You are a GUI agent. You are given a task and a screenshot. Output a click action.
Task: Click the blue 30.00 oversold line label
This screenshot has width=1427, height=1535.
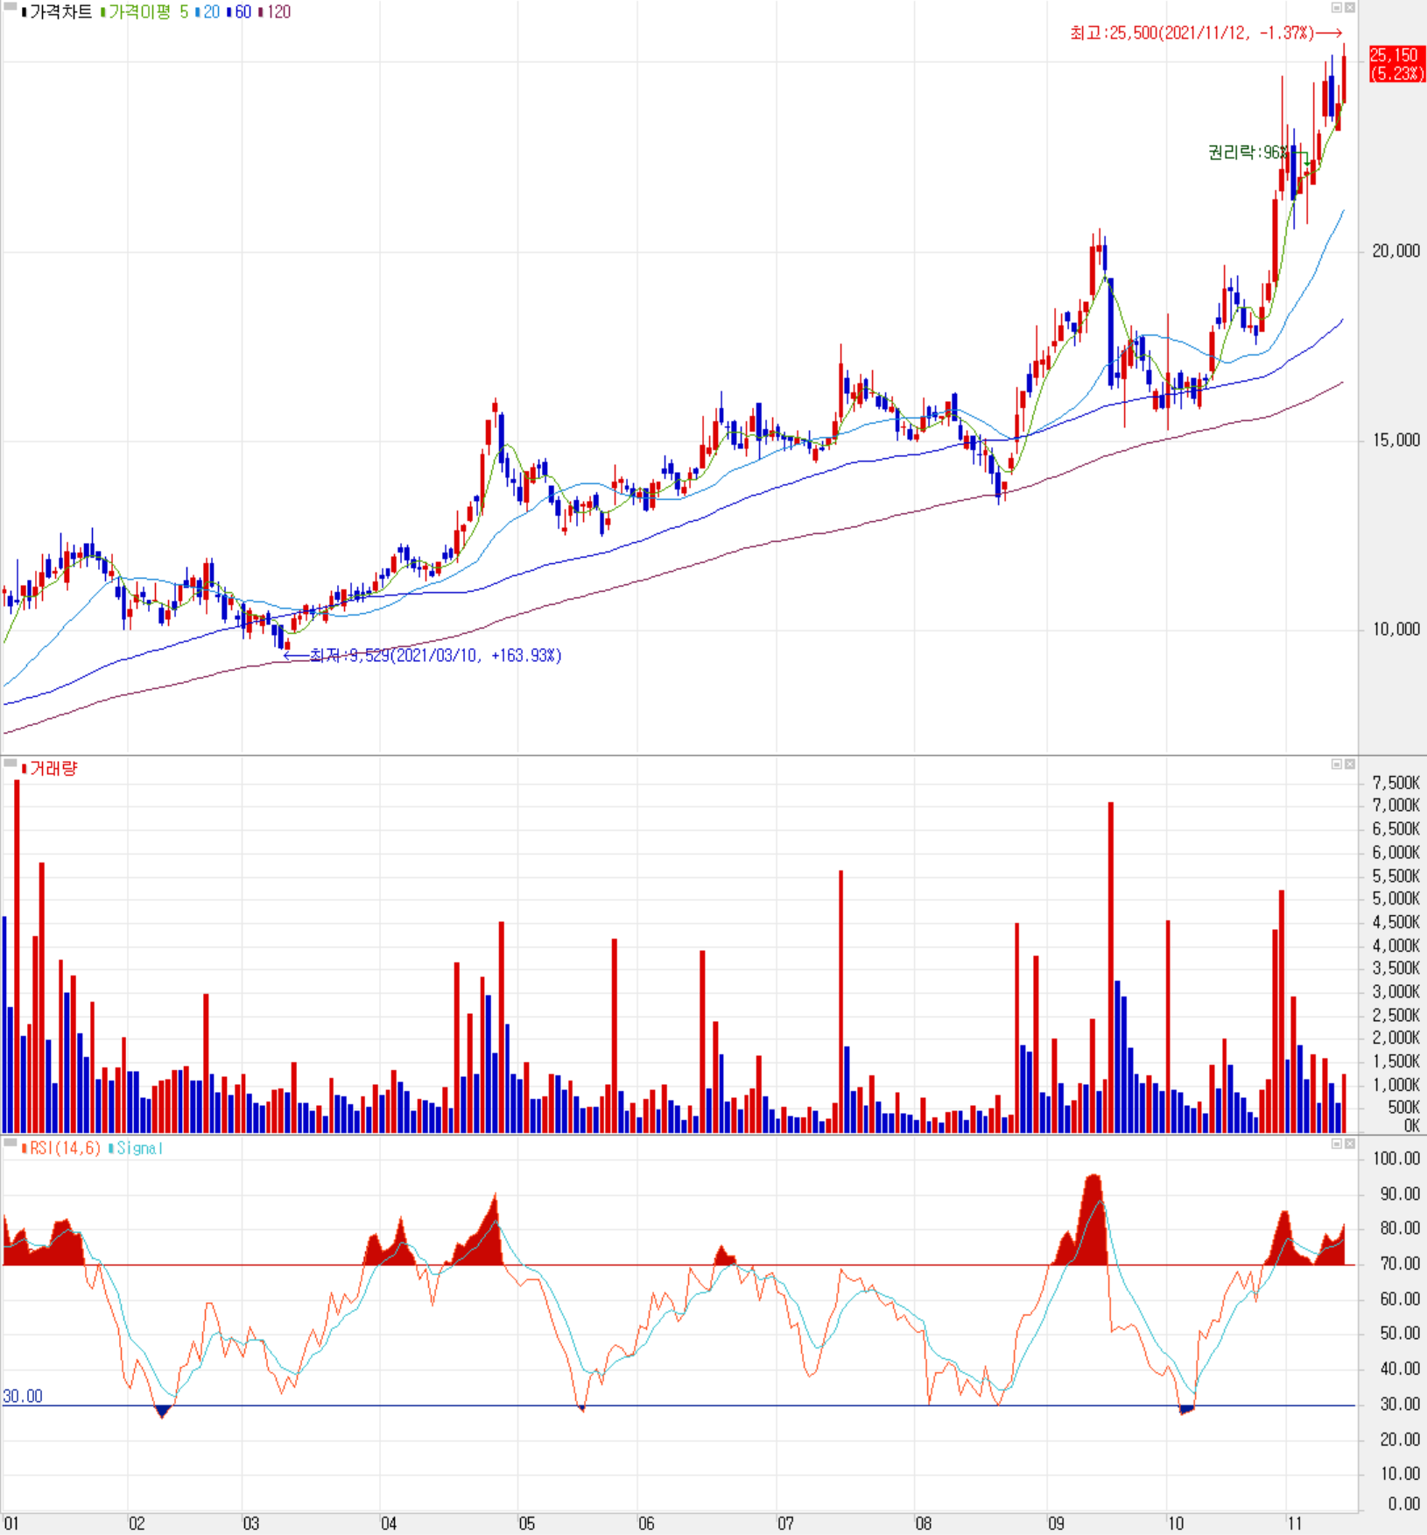[23, 1396]
